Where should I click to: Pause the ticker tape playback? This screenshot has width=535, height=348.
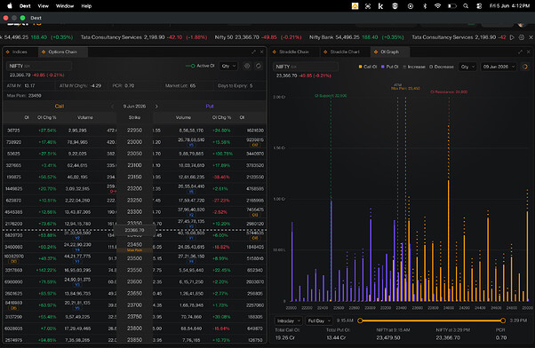[512, 37]
